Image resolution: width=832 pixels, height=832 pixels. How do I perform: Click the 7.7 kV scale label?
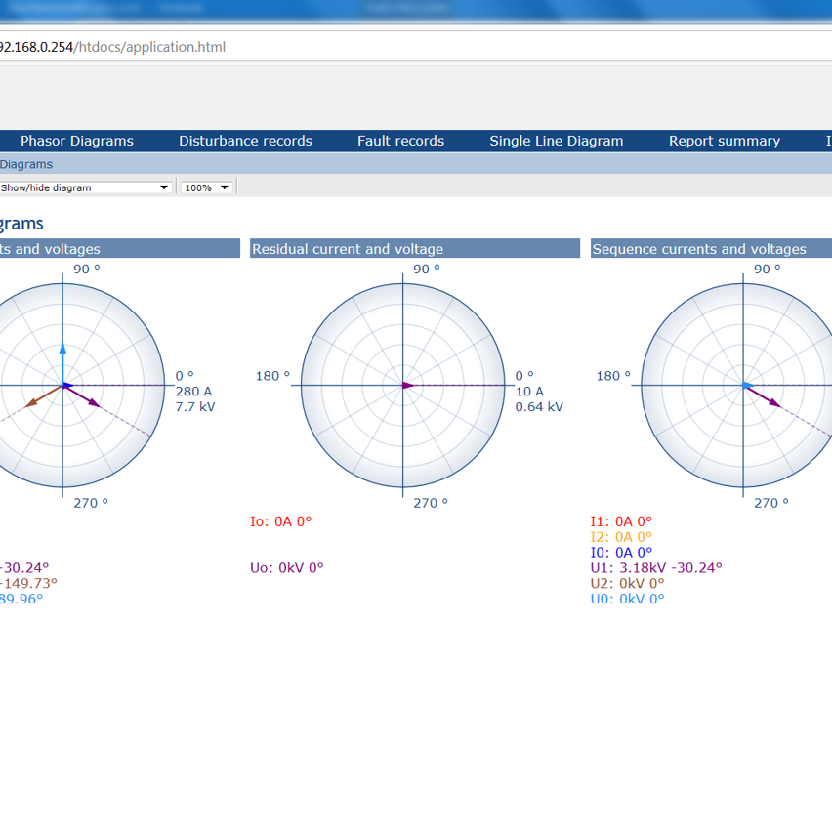[x=195, y=407]
